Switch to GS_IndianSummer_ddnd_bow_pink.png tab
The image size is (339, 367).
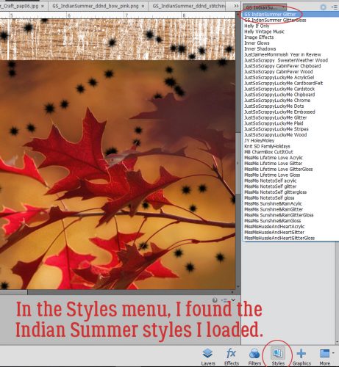tap(96, 6)
